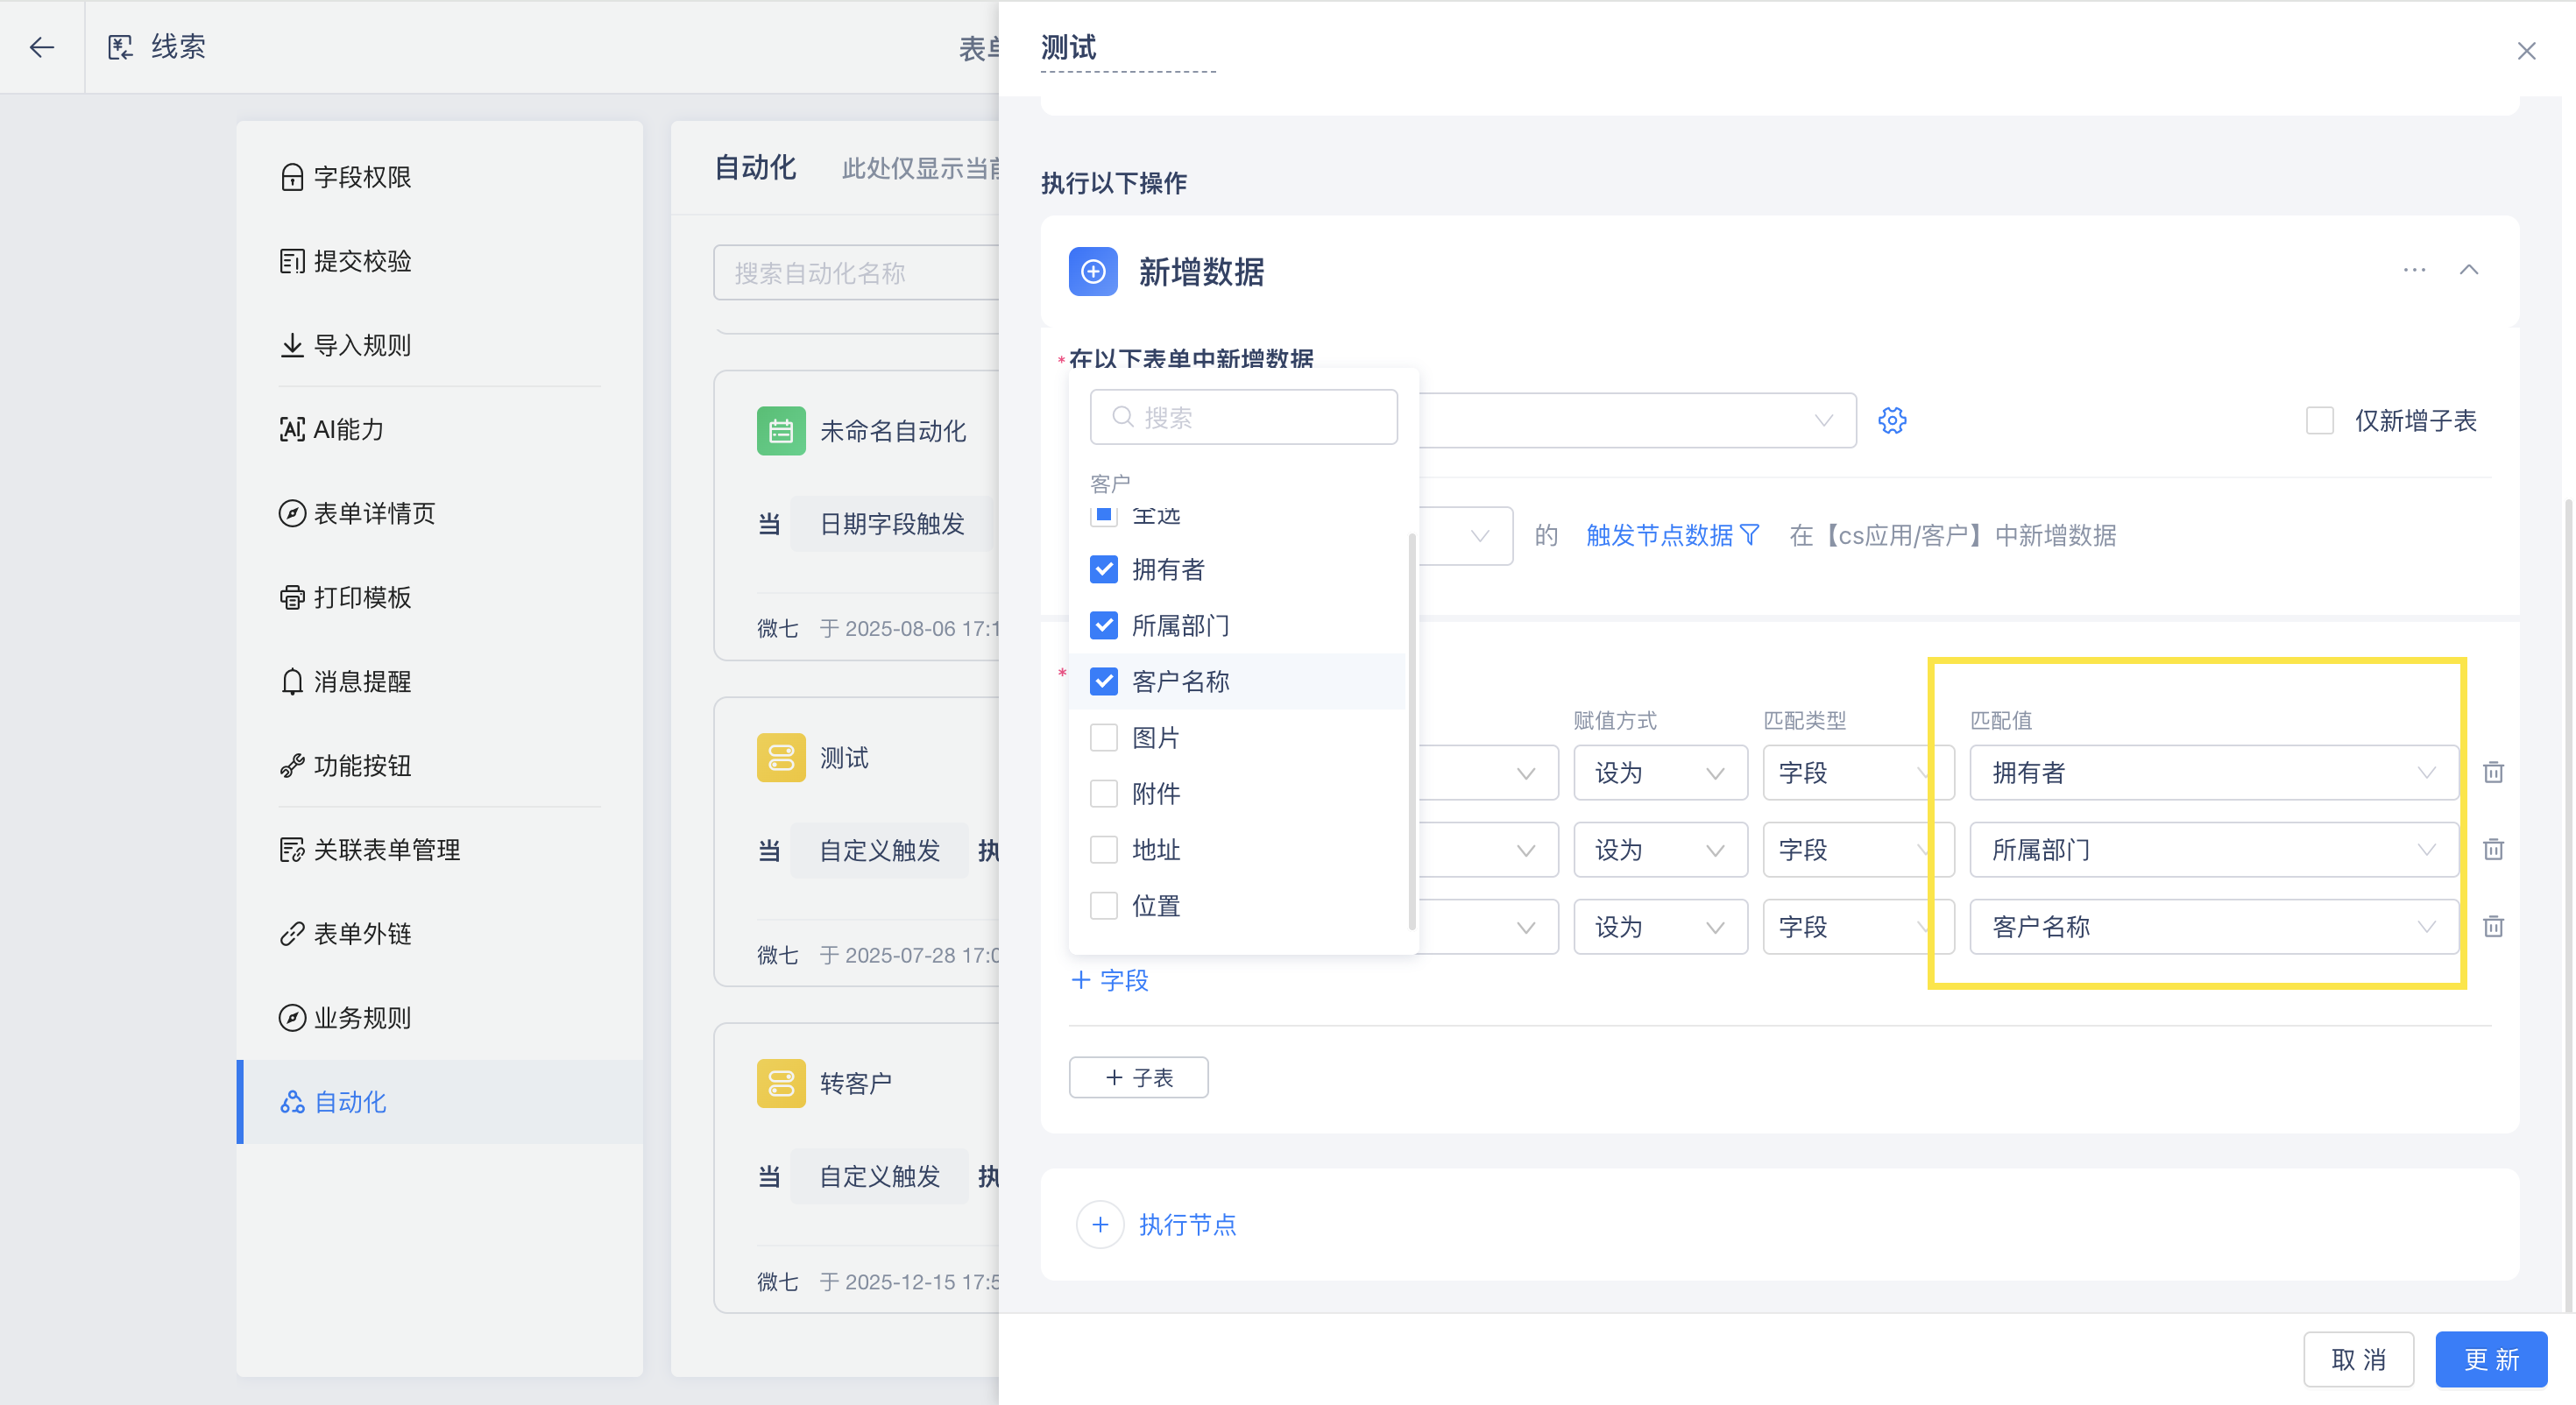Screen dimensions: 2576x1405
Task: Click the 更新 button
Action: point(2490,1359)
